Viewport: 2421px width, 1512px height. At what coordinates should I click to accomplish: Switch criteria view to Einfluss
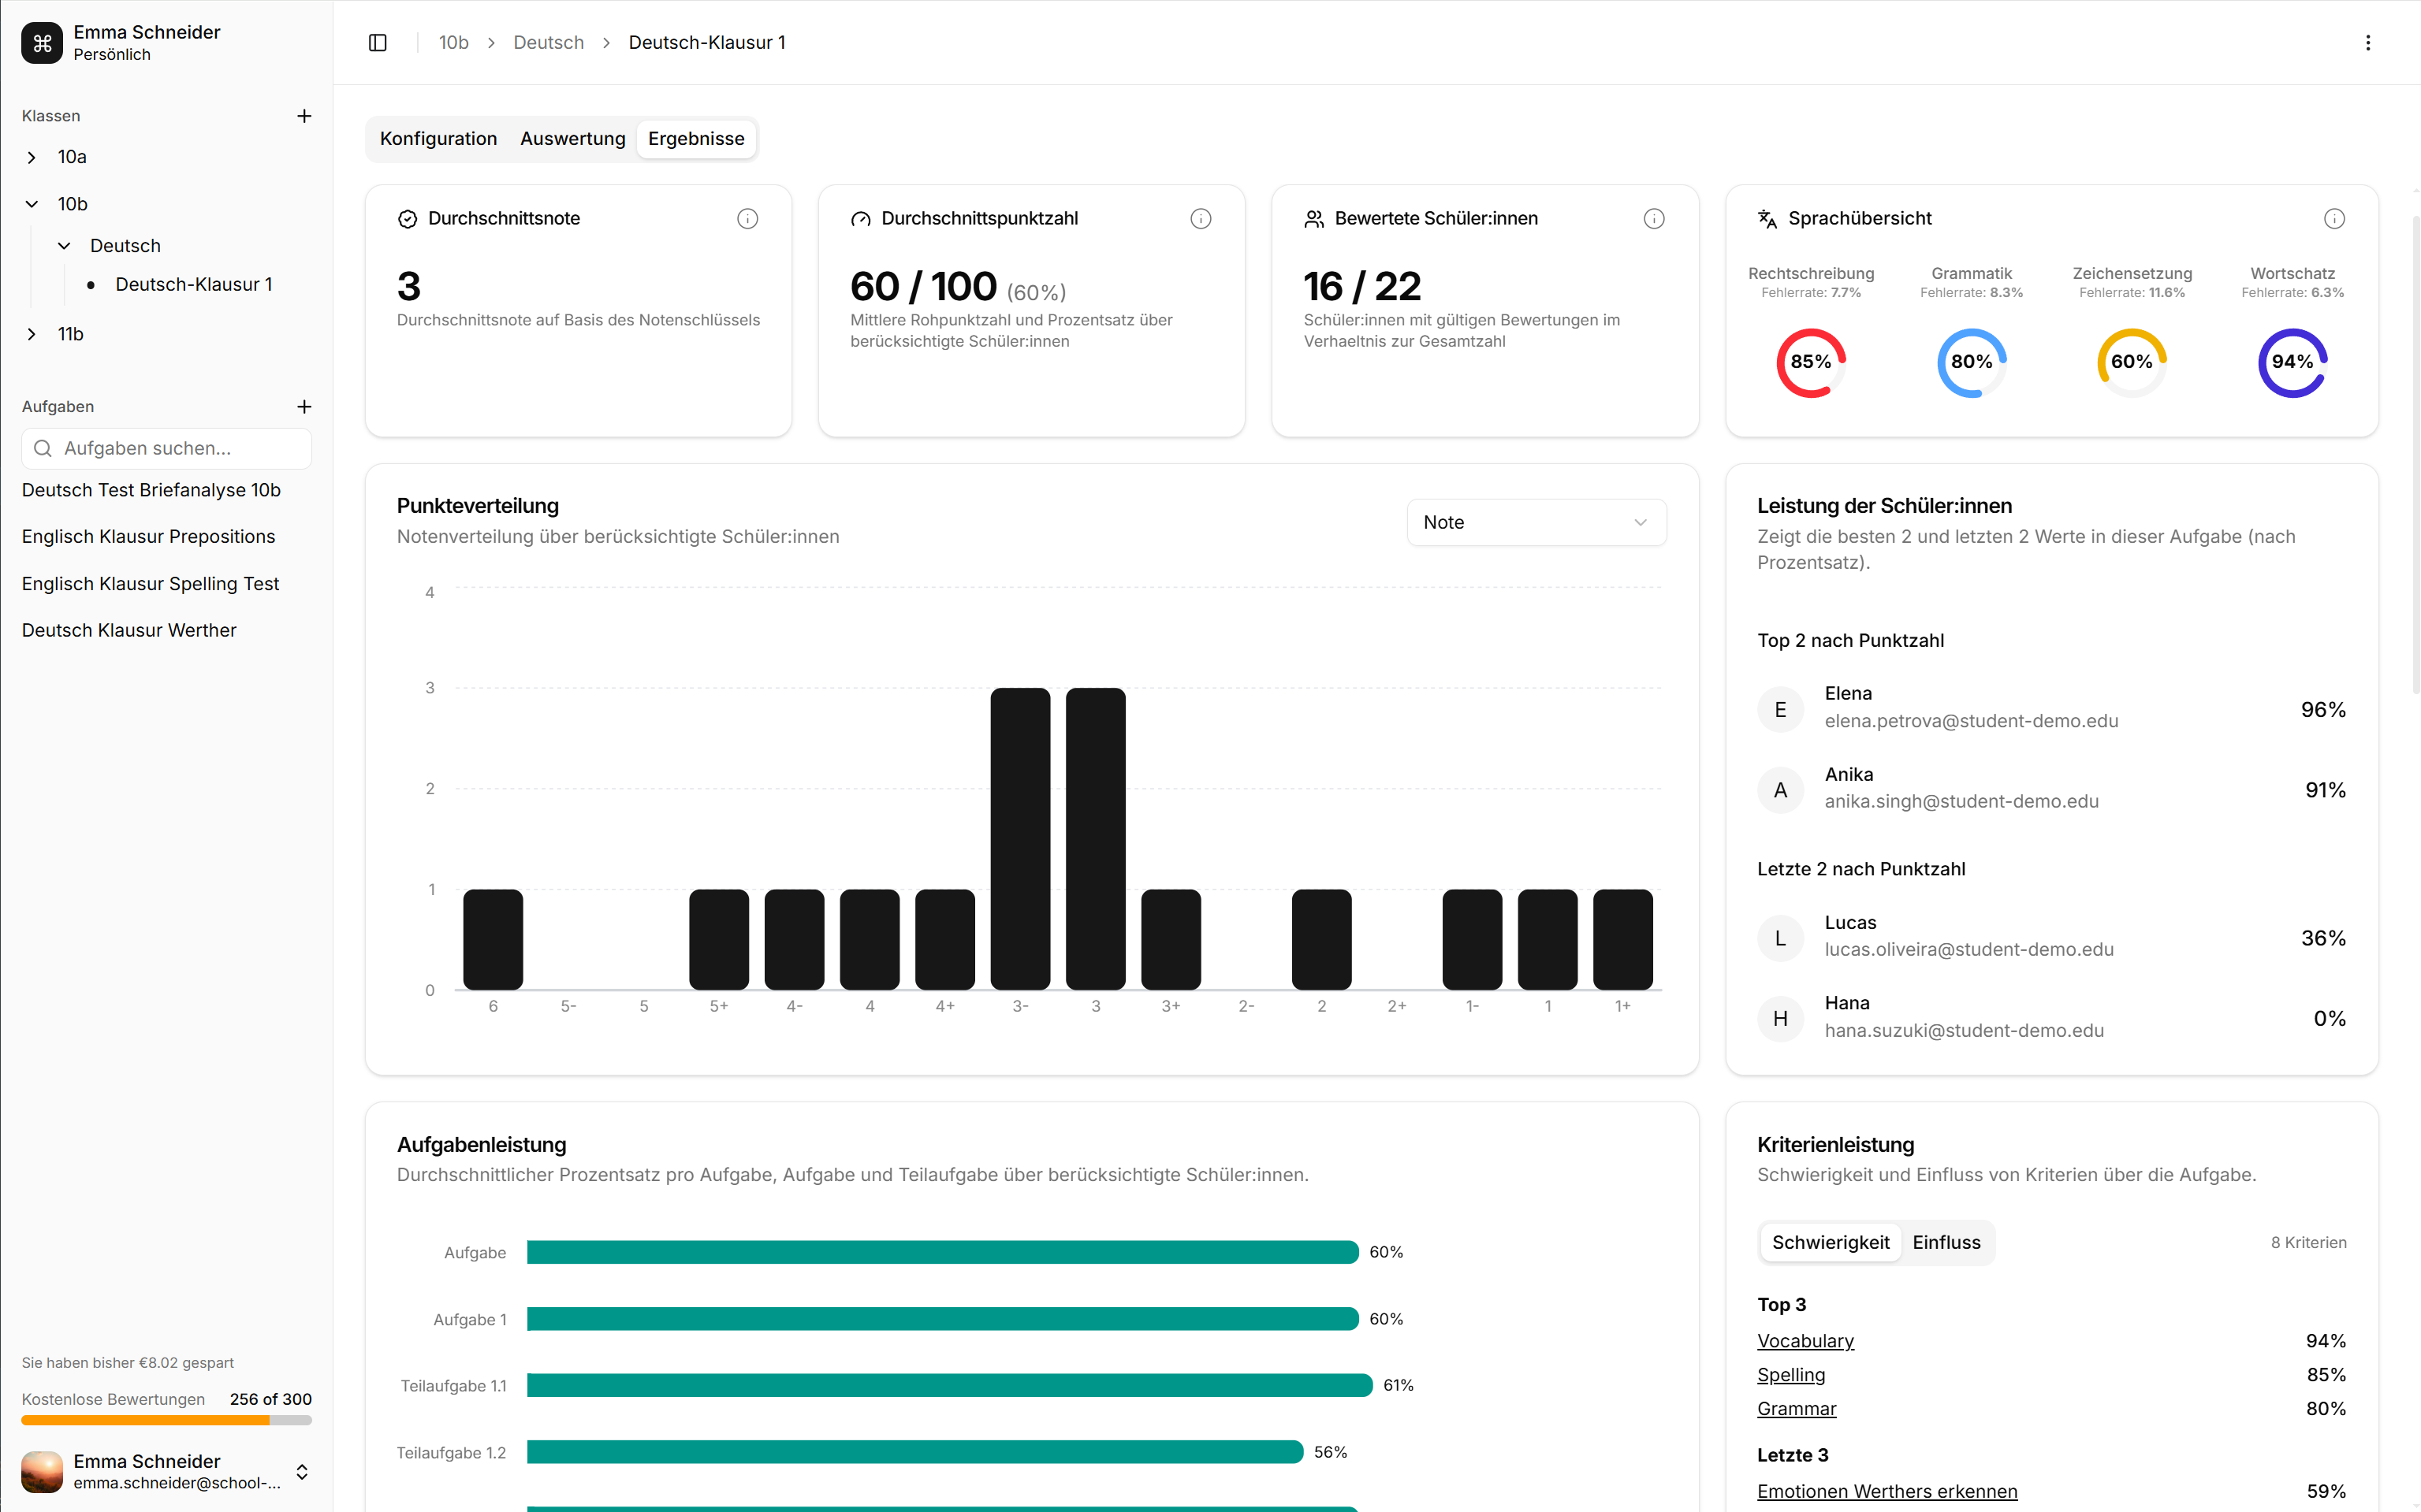[1946, 1242]
